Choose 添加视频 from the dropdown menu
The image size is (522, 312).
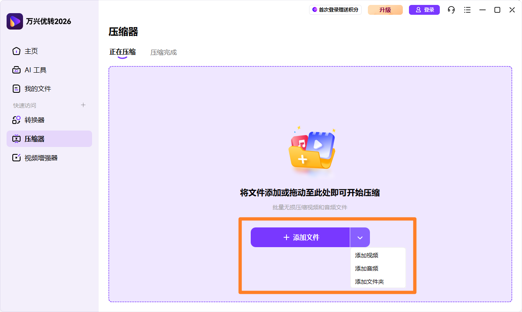366,255
